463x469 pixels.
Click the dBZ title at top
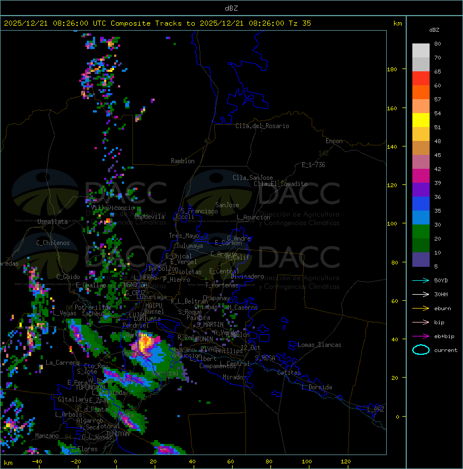pyautogui.click(x=231, y=8)
